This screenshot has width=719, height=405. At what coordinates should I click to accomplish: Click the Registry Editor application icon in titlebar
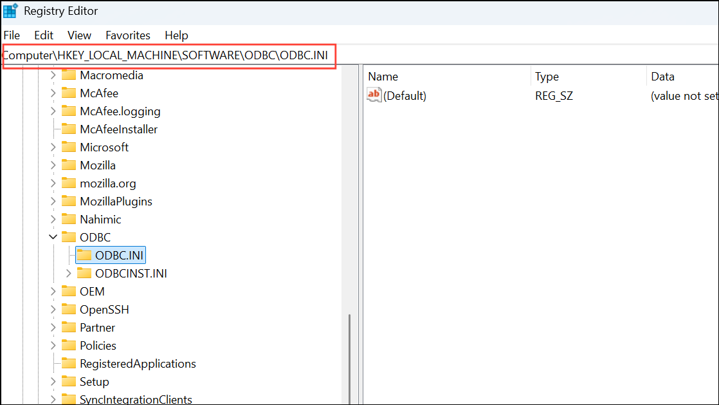[10, 10]
